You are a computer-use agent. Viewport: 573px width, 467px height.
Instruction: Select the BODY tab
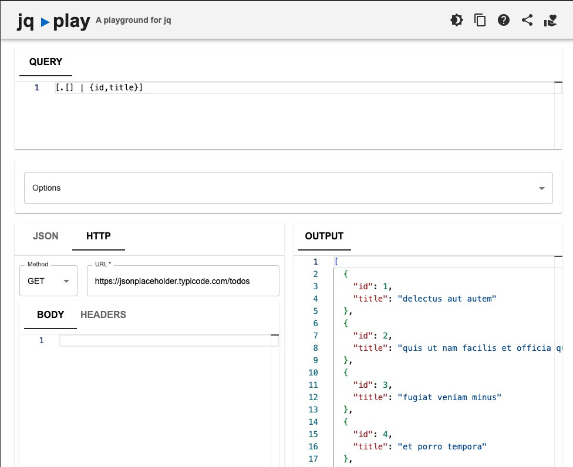[x=50, y=314]
